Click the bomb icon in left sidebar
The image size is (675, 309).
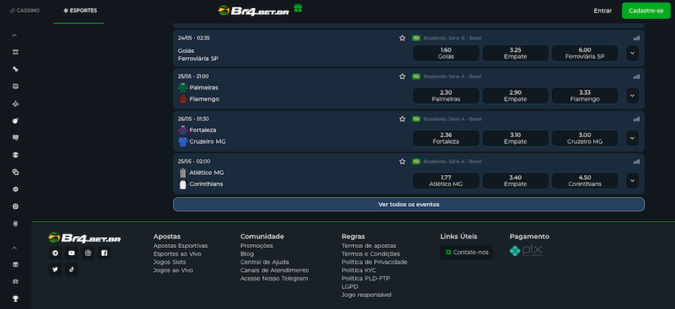pyautogui.click(x=16, y=120)
